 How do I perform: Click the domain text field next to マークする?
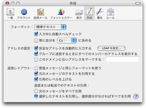(x=122, y=59)
